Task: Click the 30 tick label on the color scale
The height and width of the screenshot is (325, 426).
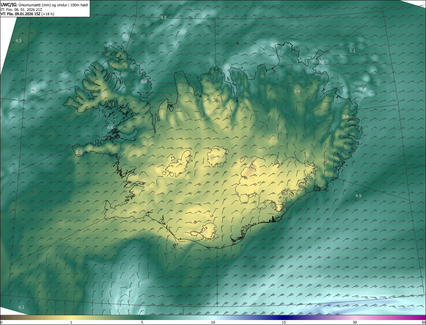Action: coord(355,322)
